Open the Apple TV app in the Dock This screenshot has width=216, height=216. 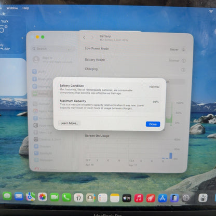coord(127,198)
